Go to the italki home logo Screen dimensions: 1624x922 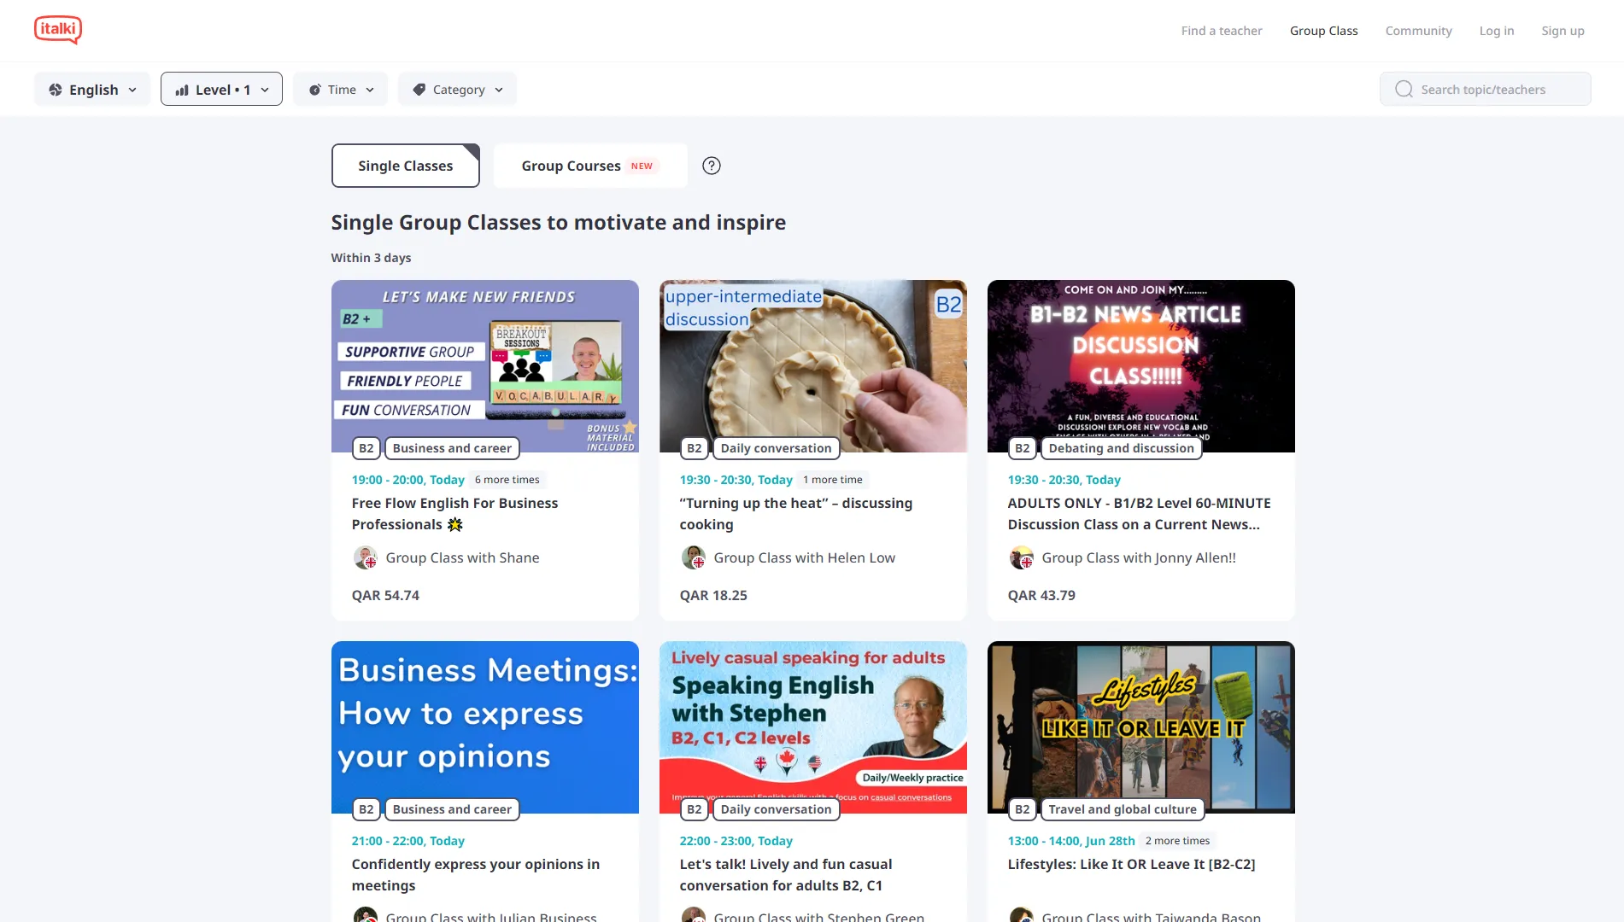click(58, 30)
